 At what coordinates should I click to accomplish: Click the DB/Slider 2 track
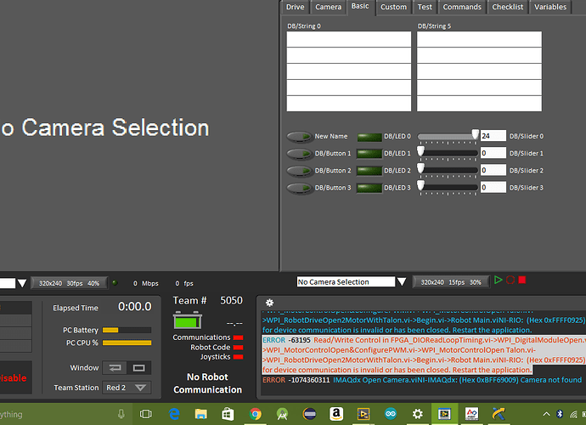point(448,170)
